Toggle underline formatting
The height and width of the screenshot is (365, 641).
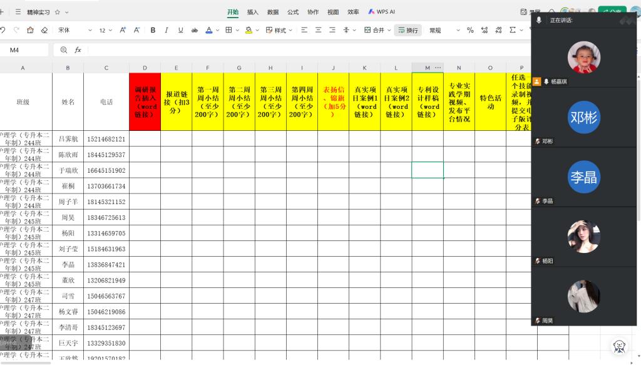(181, 30)
